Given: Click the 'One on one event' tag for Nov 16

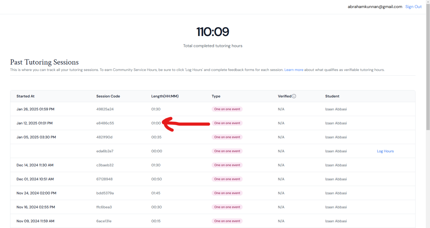Looking at the screenshot, I should 227,207.
